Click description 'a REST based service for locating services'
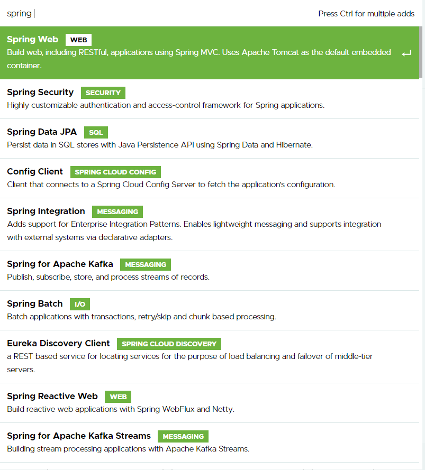The image size is (425, 470). 189,363
